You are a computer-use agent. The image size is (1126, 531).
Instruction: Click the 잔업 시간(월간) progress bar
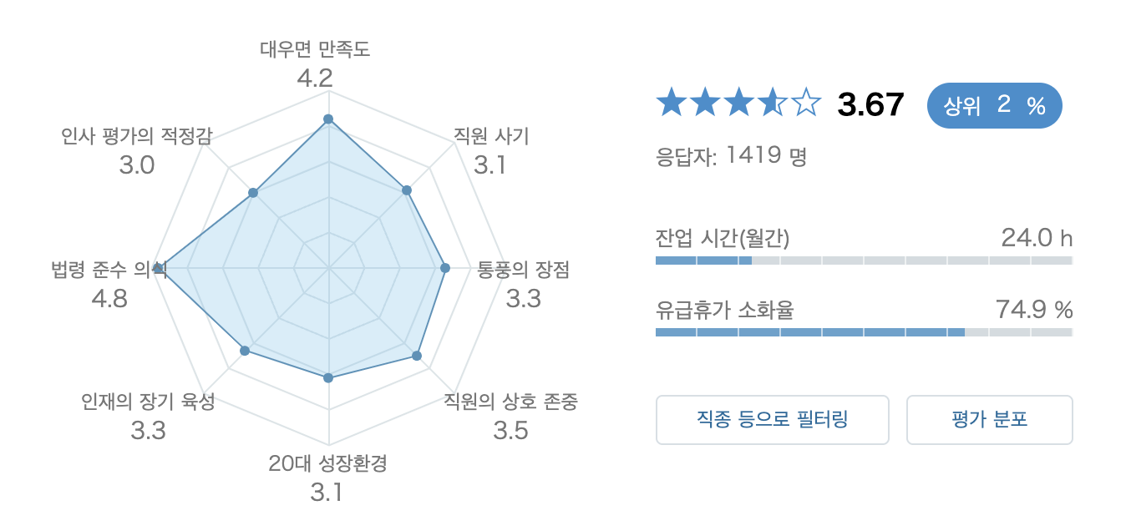point(864,260)
